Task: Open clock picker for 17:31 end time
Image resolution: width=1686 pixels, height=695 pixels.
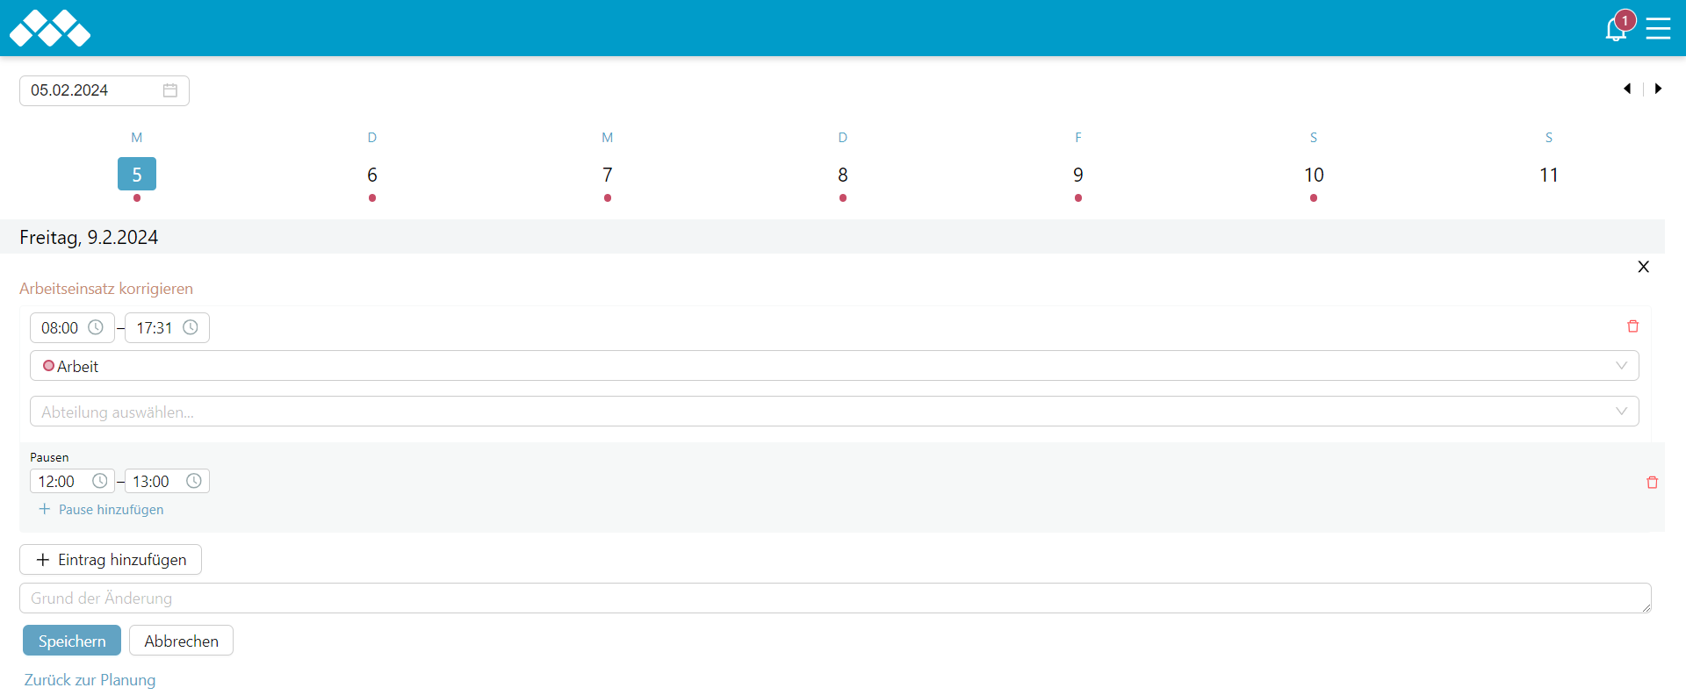Action: (x=191, y=327)
